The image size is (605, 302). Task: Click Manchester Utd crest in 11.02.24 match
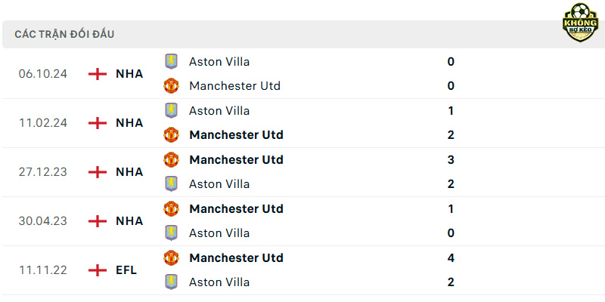[x=171, y=135]
